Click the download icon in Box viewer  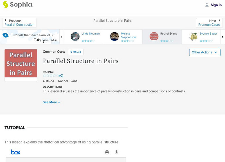(117, 152)
